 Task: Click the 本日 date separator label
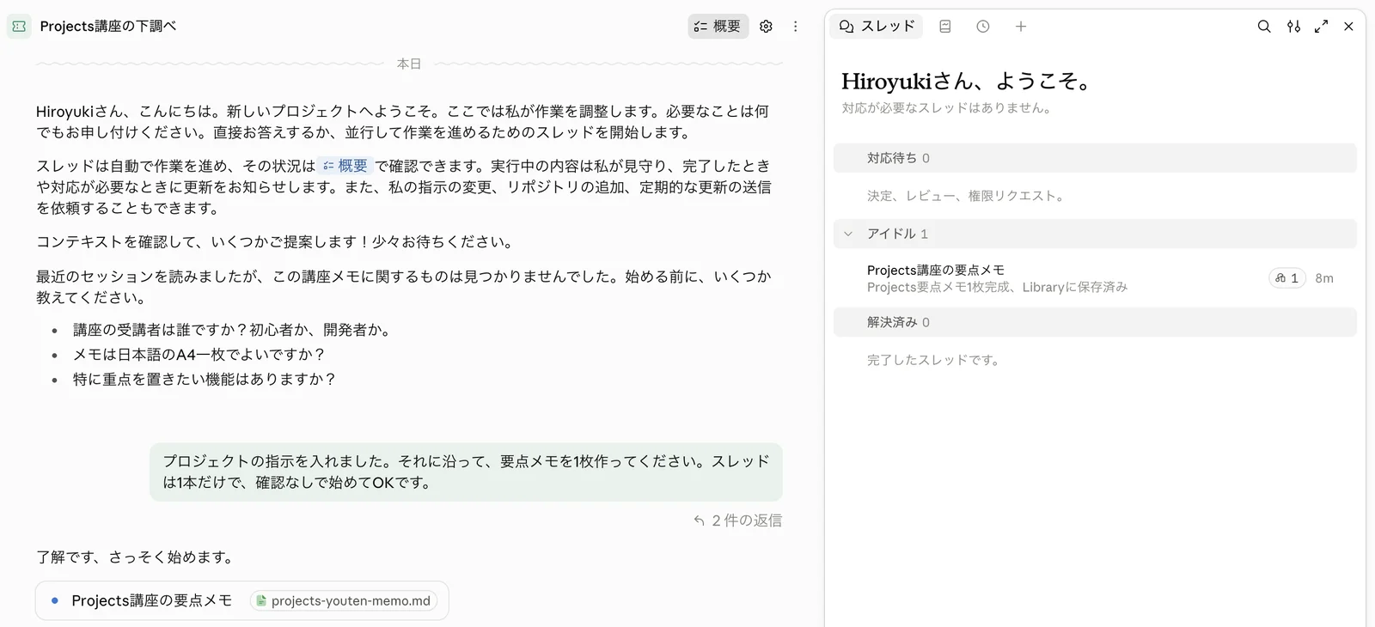tap(409, 64)
